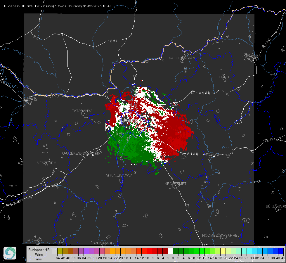This screenshot has width=286, height=263.
Task: Click the 'Heves' county label
Action: [x=216, y=119]
